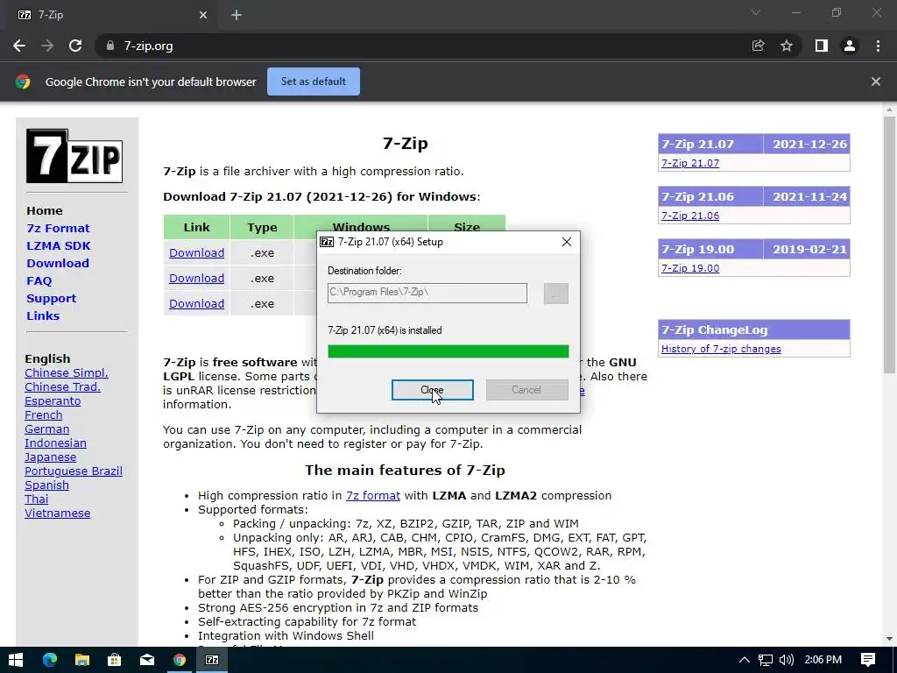Screen dimensions: 897x673
Task: Click the green installation progress bar
Action: click(448, 351)
